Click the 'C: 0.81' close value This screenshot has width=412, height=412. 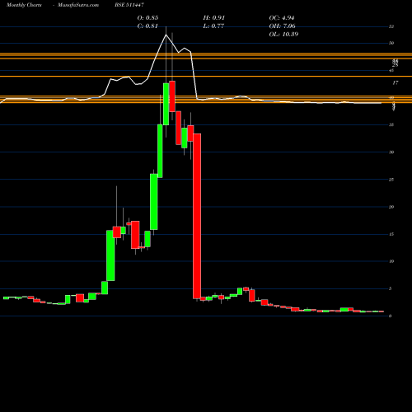(147, 26)
